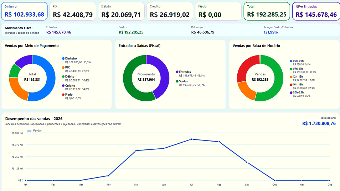
Task: Click the Jun data point on sales line
Action: pyautogui.click(x=164, y=148)
